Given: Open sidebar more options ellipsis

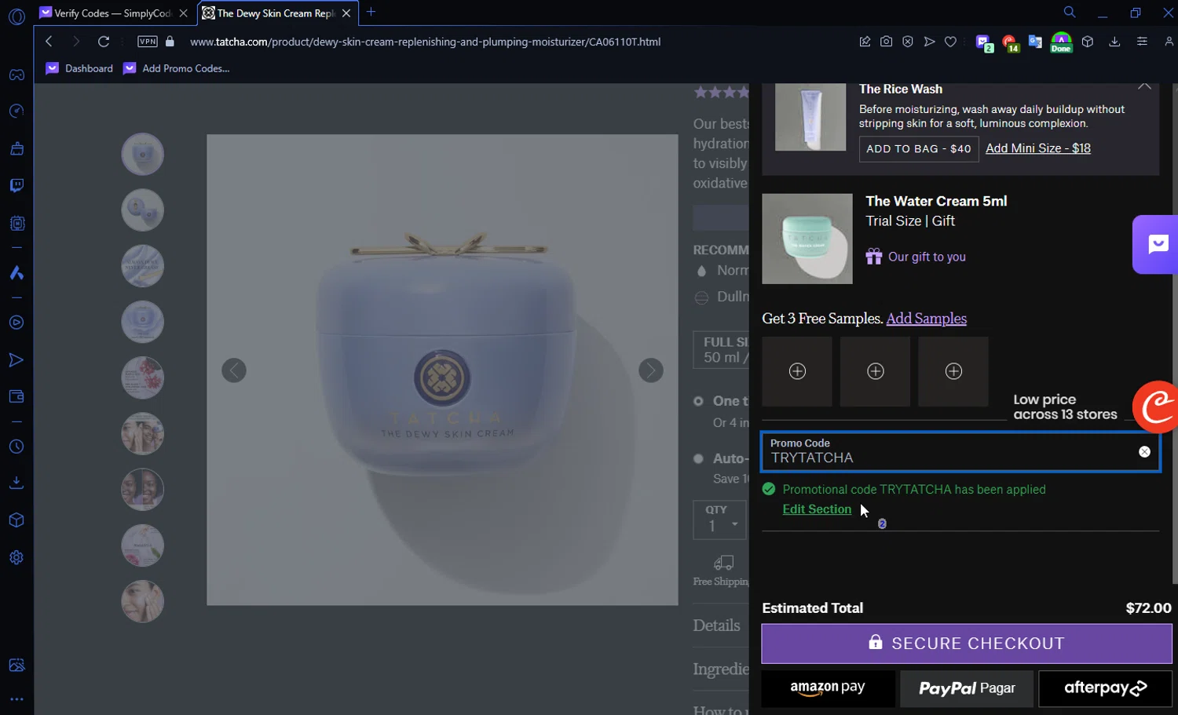Looking at the screenshot, I should coord(16,699).
